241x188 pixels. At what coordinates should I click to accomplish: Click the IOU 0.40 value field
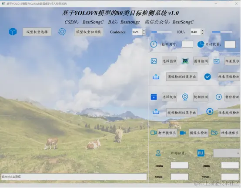coord(196,32)
